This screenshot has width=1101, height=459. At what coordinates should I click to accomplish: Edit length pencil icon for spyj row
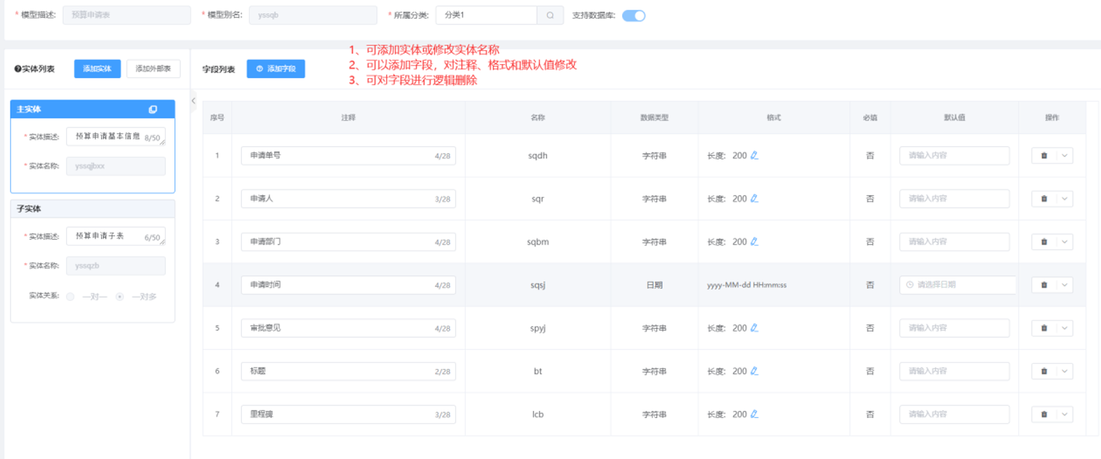pos(754,328)
